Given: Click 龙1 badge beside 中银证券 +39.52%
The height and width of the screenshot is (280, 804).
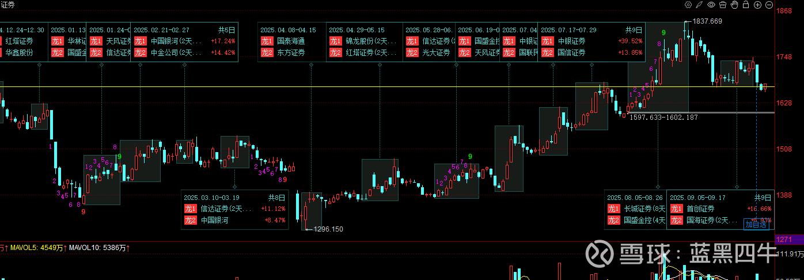Looking at the screenshot, I should tap(548, 41).
